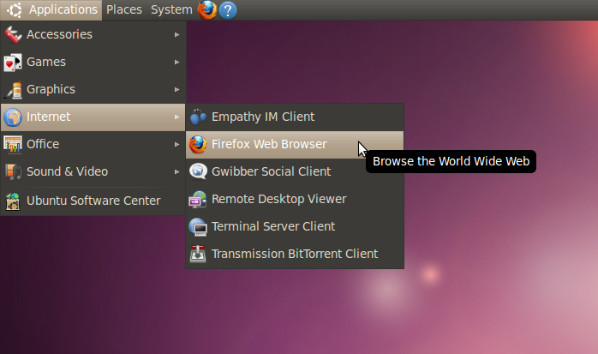Expand the Sound & Video submenu arrow

click(176, 171)
